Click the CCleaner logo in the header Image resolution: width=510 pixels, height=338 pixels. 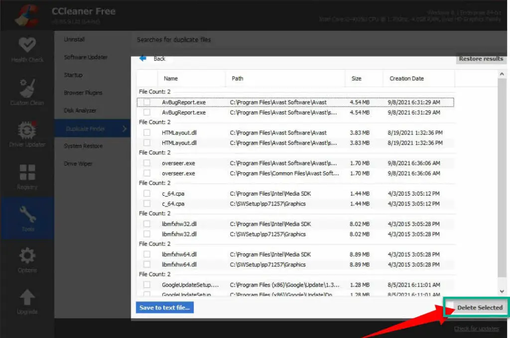point(27,15)
